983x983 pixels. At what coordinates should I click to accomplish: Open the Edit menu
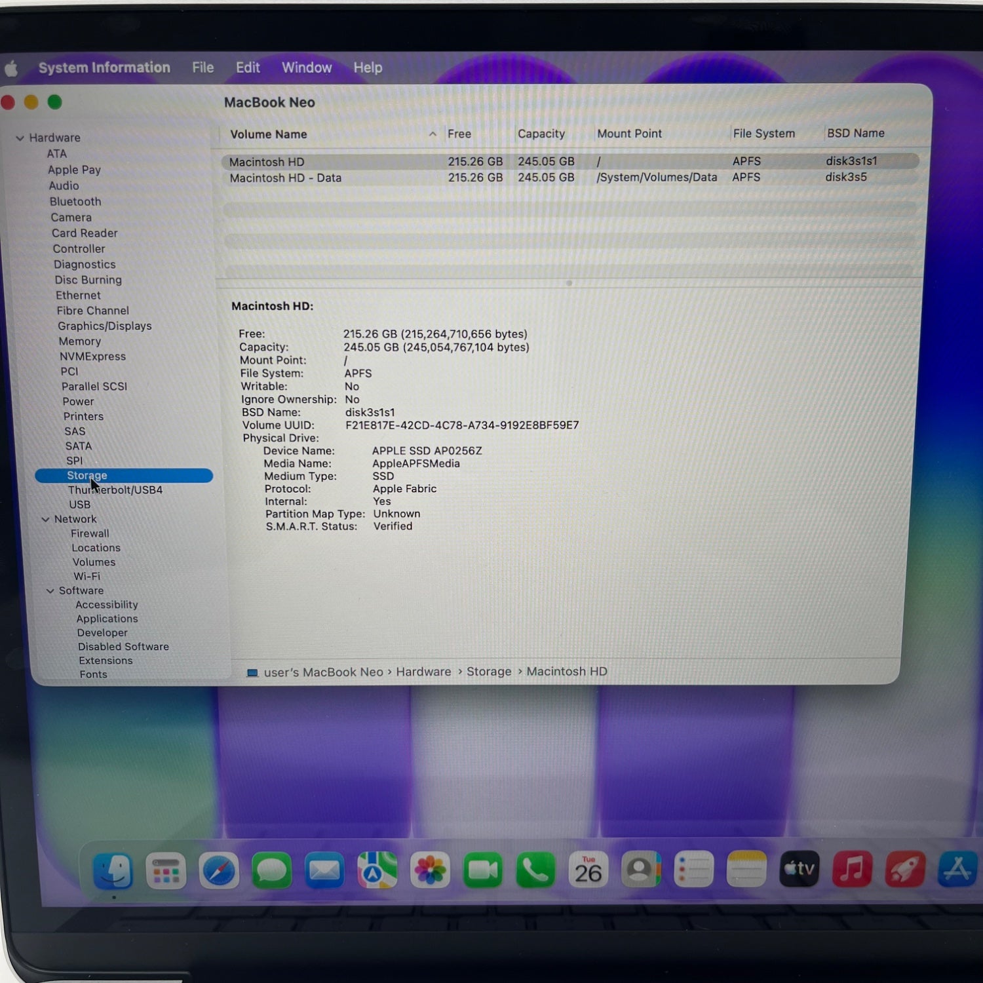tap(248, 67)
